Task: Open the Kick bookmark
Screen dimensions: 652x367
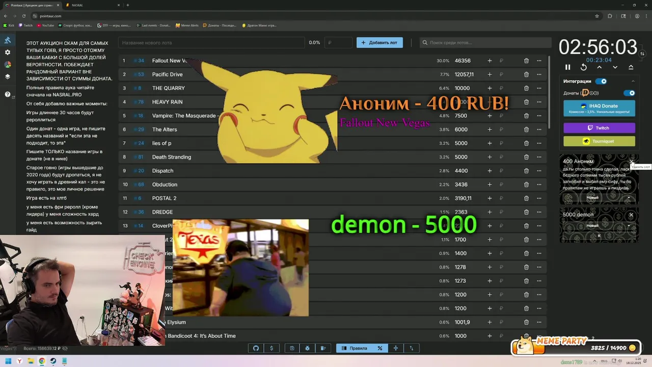Action: point(9,25)
